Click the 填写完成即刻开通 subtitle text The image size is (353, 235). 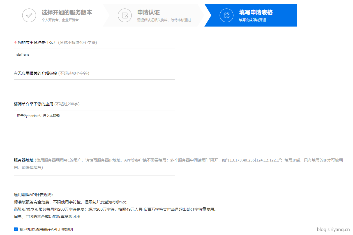[252, 20]
